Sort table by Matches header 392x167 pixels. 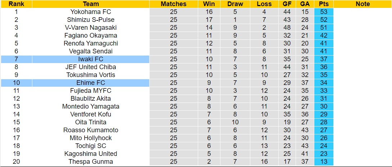(173, 4)
